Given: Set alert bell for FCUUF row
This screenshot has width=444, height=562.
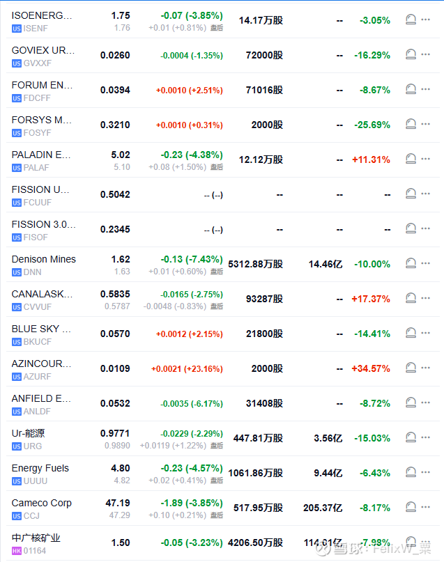Looking at the screenshot, I should click(411, 194).
